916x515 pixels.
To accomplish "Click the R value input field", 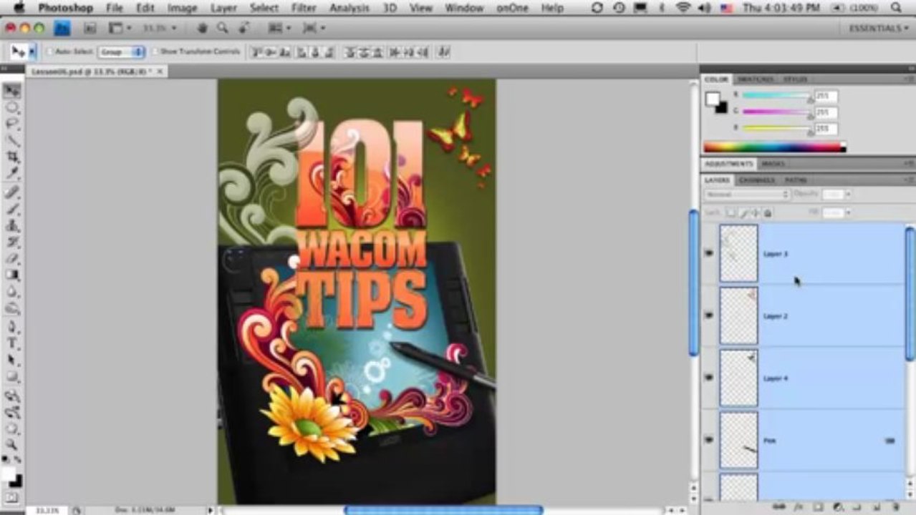I will click(x=826, y=96).
